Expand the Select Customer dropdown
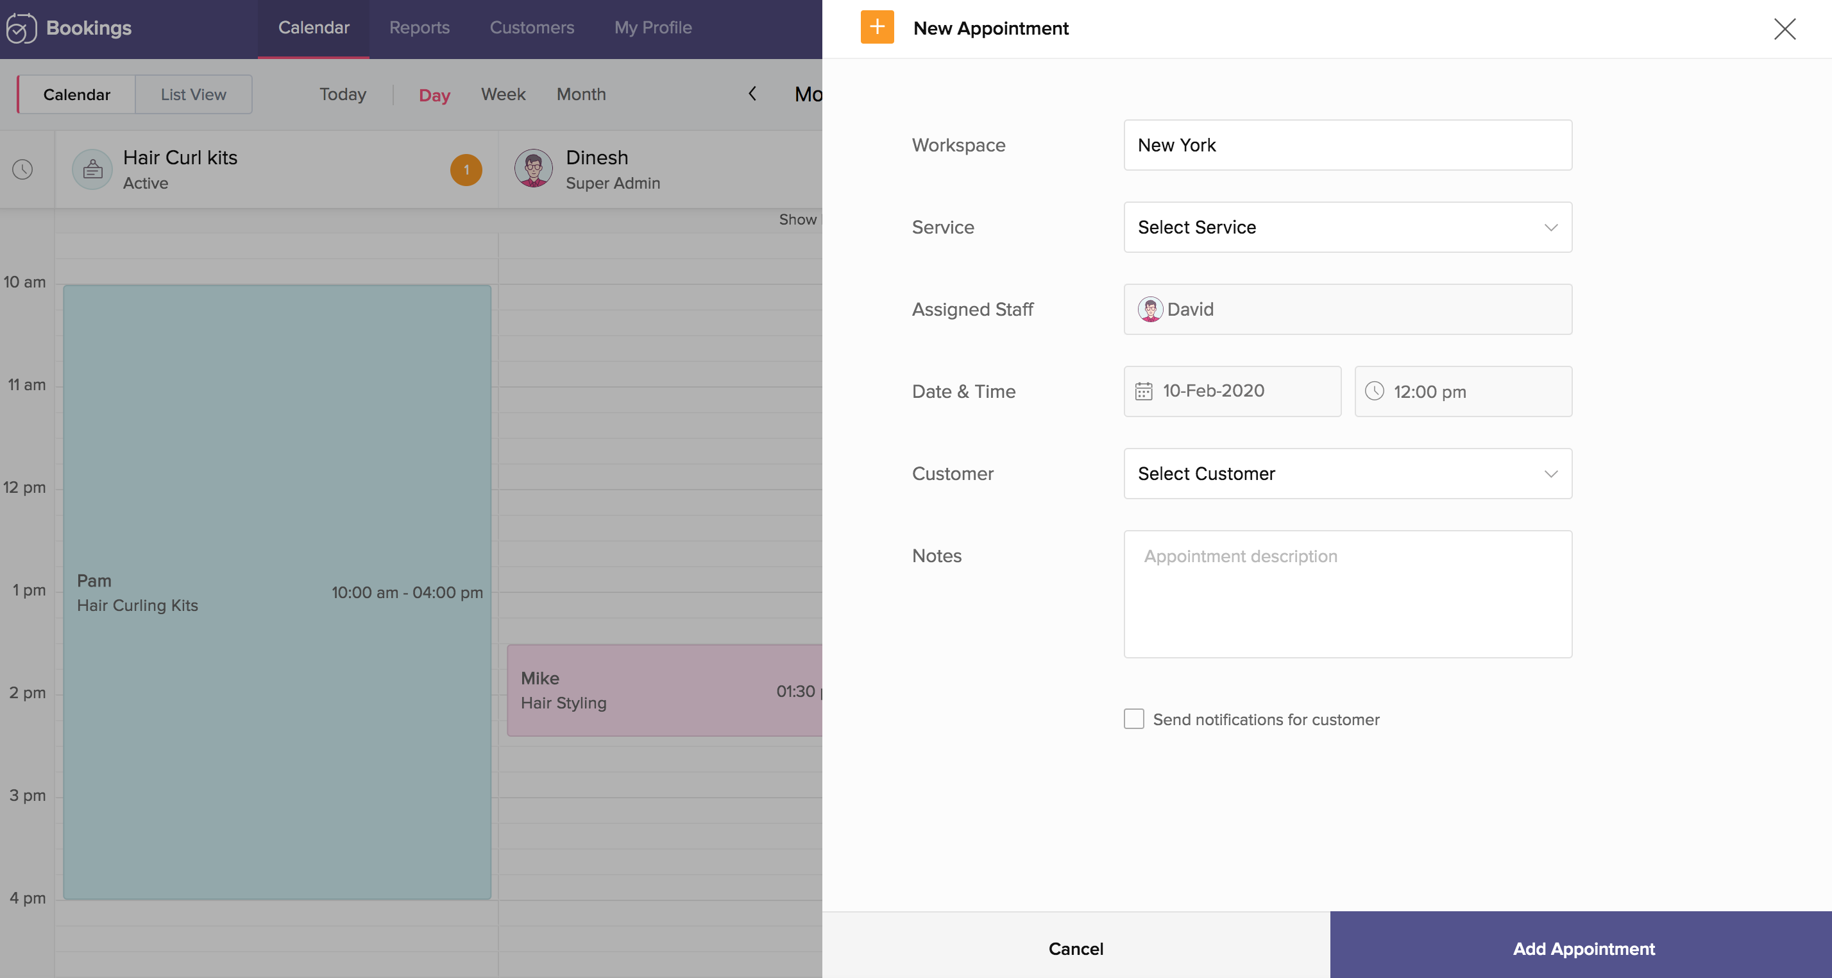The image size is (1832, 978). click(1347, 474)
